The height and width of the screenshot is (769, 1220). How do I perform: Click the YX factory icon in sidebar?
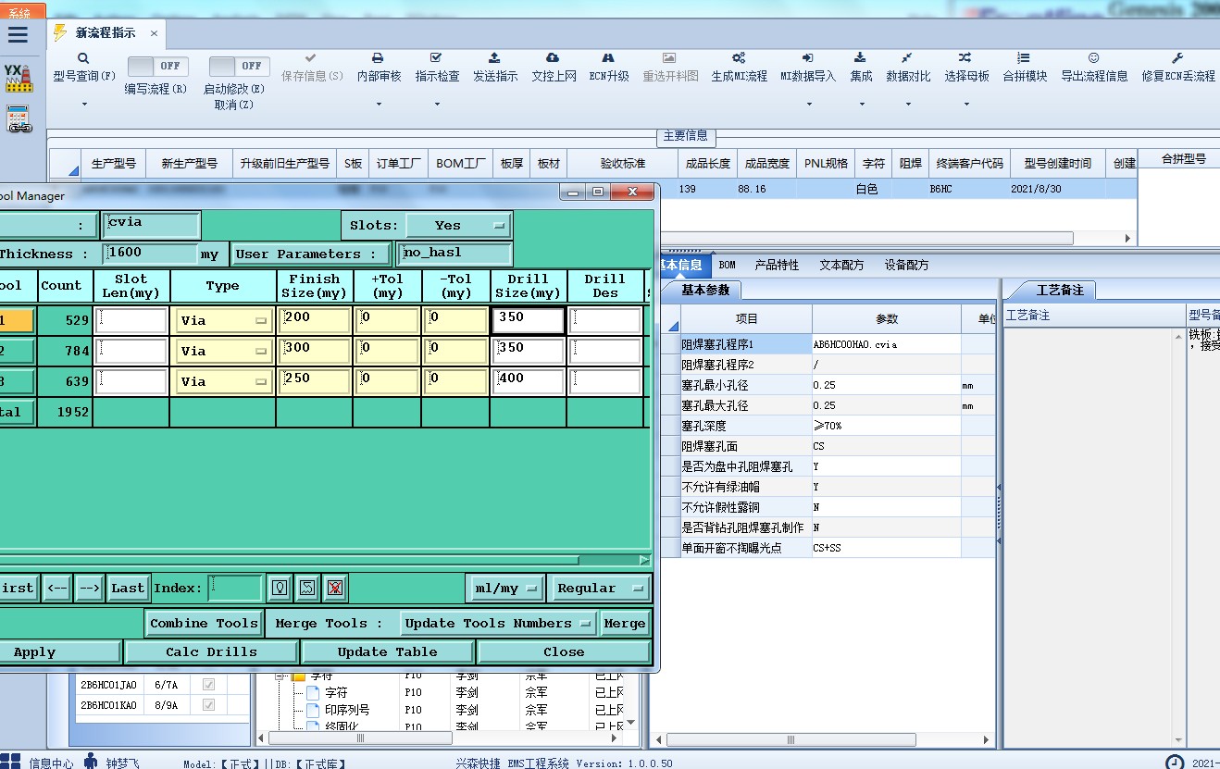coord(18,78)
